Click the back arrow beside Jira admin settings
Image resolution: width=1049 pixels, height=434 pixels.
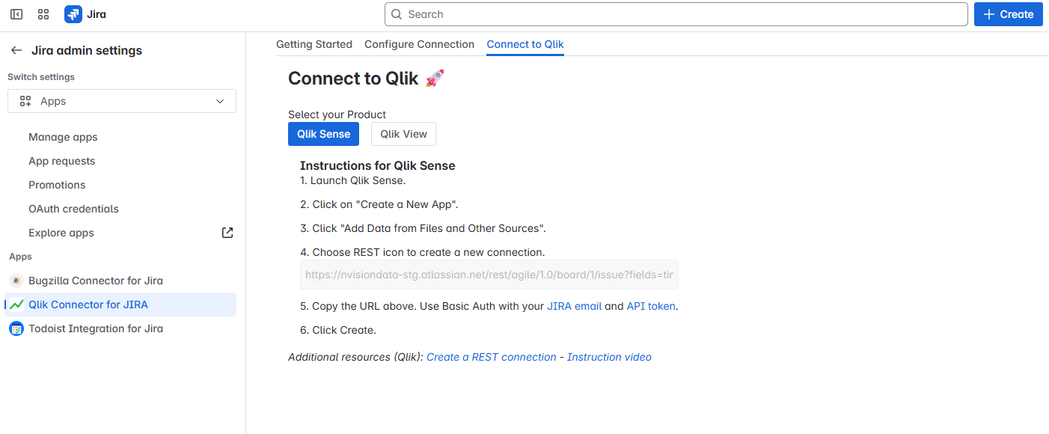tap(16, 51)
